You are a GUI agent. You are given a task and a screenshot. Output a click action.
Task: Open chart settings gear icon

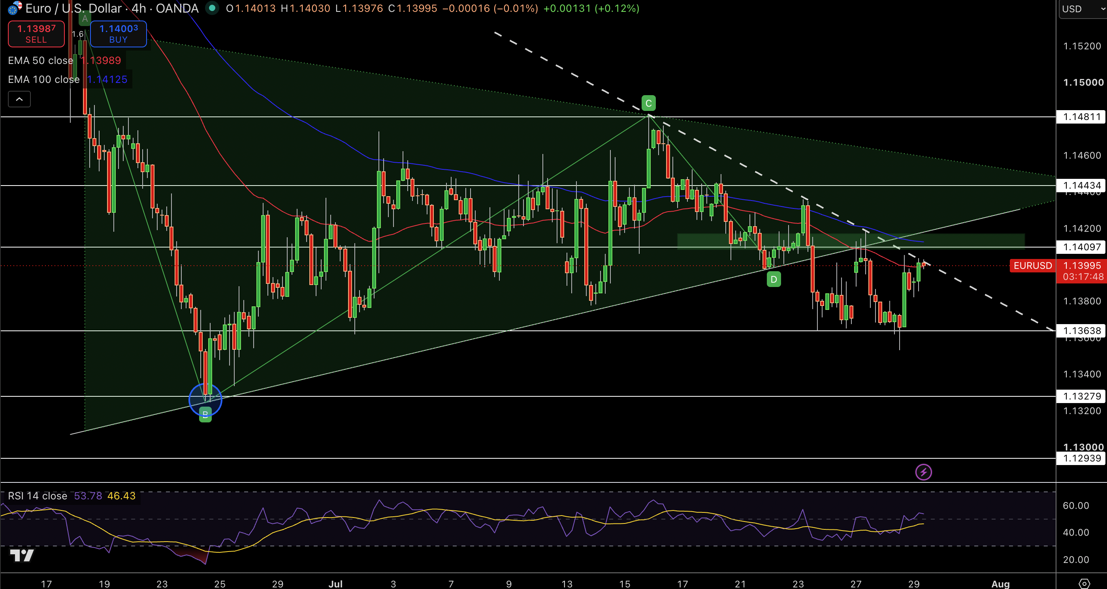click(1084, 583)
